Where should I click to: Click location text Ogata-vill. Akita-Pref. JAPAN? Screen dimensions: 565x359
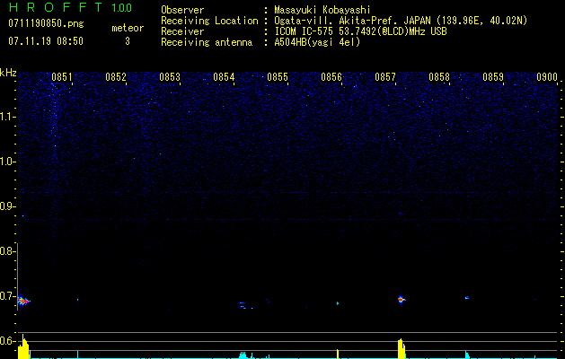pos(352,21)
